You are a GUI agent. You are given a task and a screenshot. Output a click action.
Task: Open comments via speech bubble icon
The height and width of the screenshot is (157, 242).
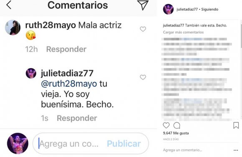(177, 126)
